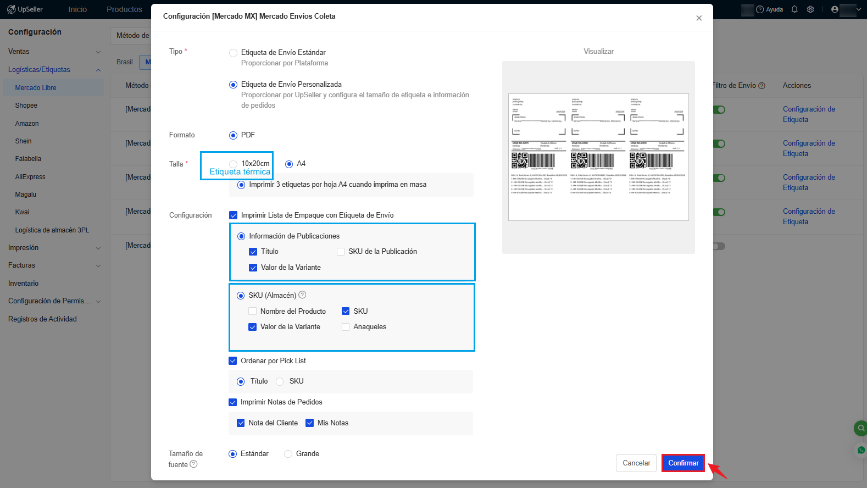Open Registros de Actividad sidebar item
The height and width of the screenshot is (488, 867).
point(42,319)
